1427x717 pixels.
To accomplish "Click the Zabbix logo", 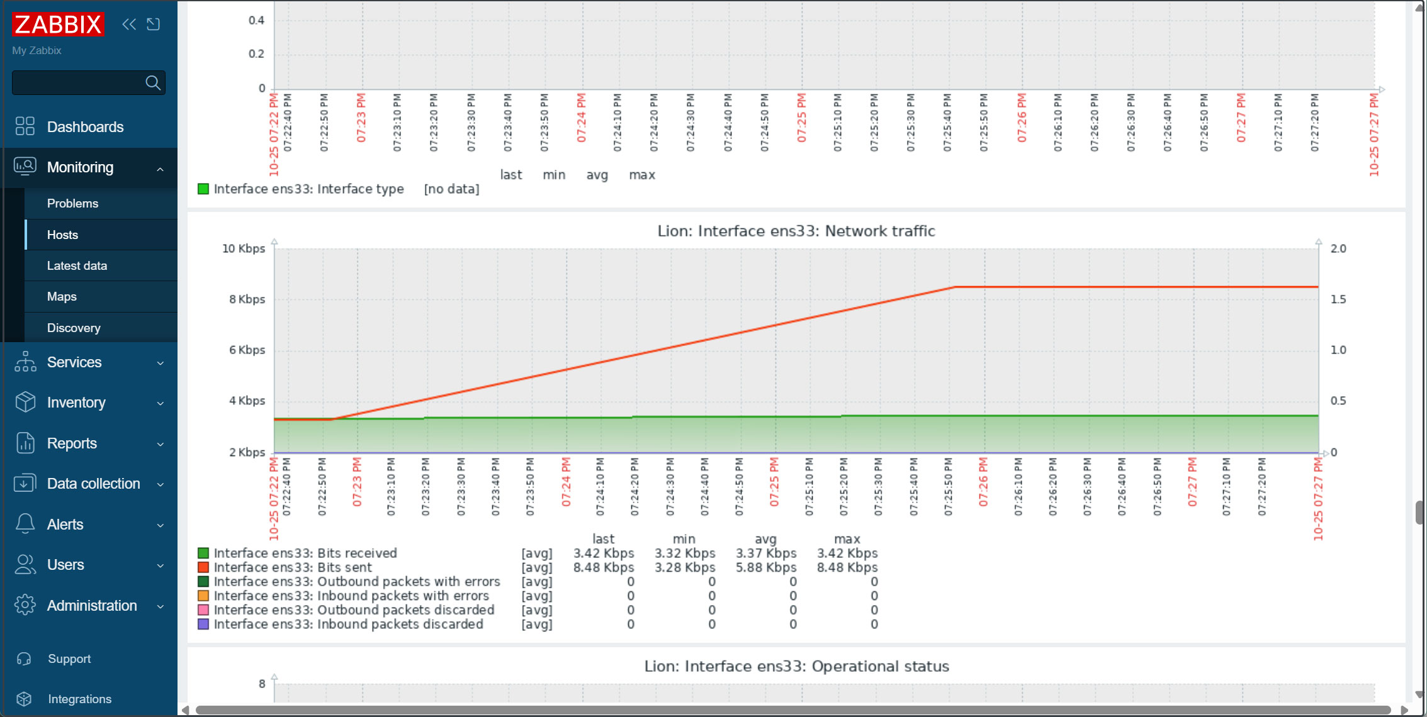I will (58, 25).
